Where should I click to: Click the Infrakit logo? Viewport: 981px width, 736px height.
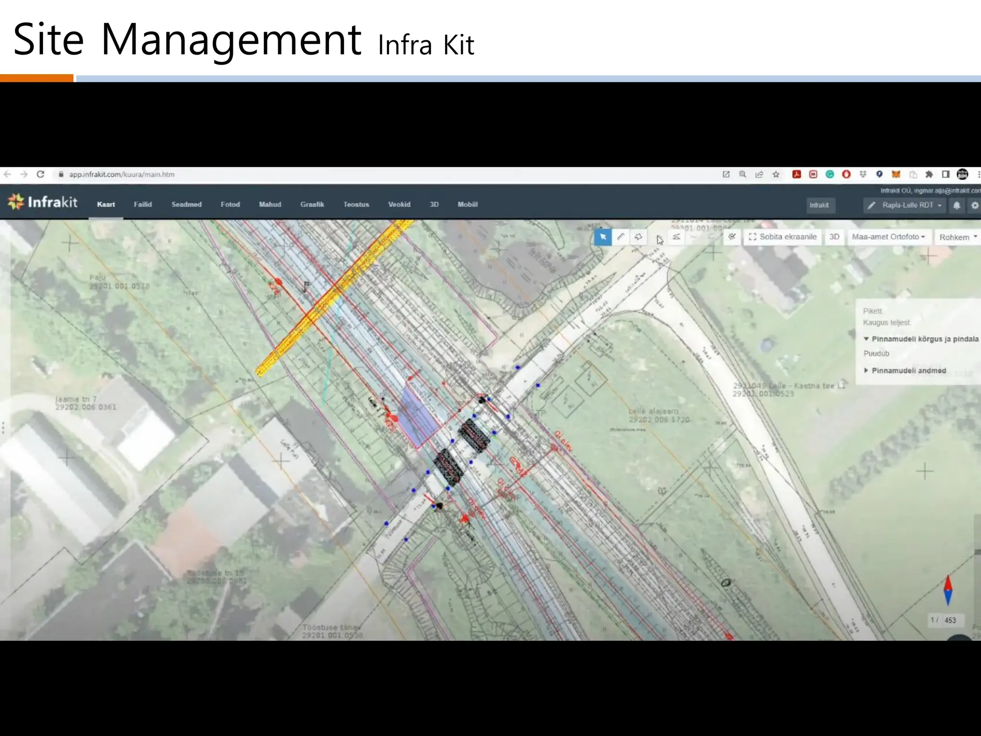point(43,202)
